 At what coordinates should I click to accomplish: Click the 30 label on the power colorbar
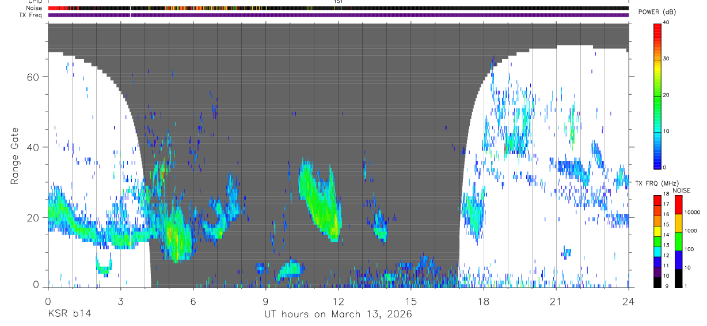pos(666,59)
